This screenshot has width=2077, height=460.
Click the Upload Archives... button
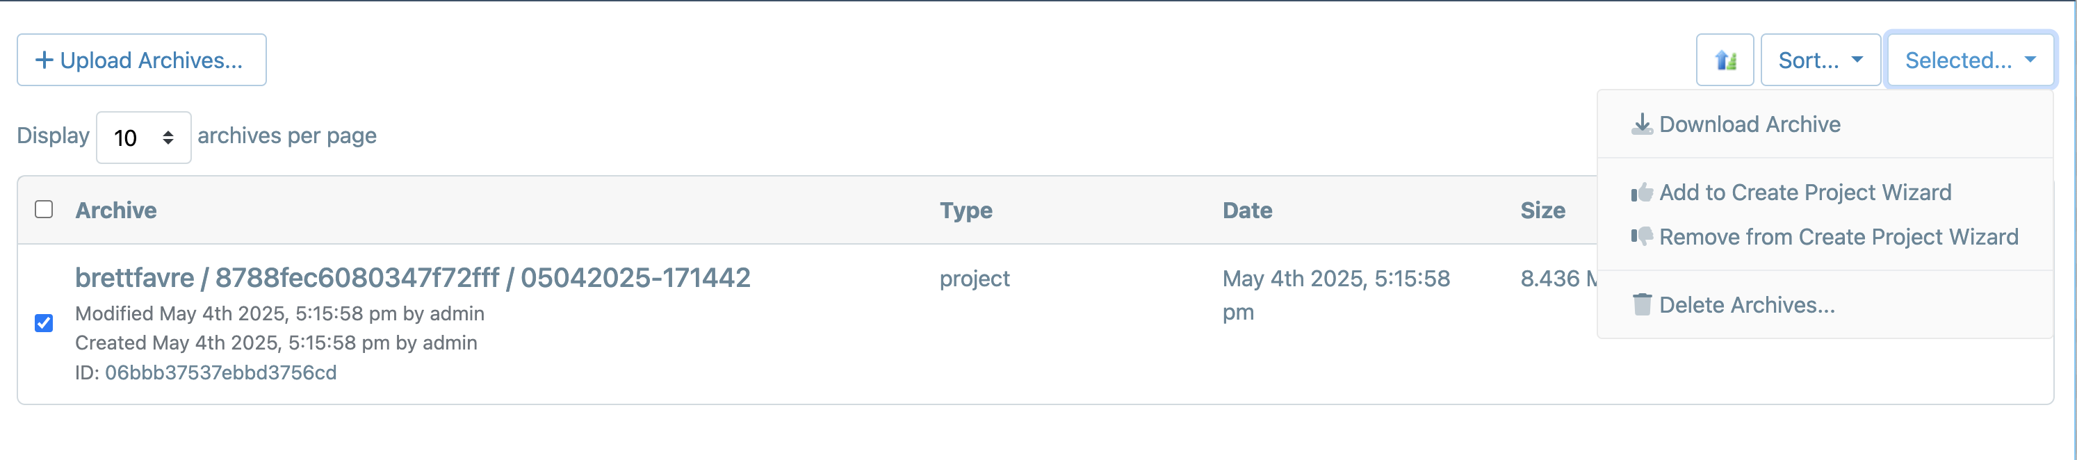tap(142, 60)
